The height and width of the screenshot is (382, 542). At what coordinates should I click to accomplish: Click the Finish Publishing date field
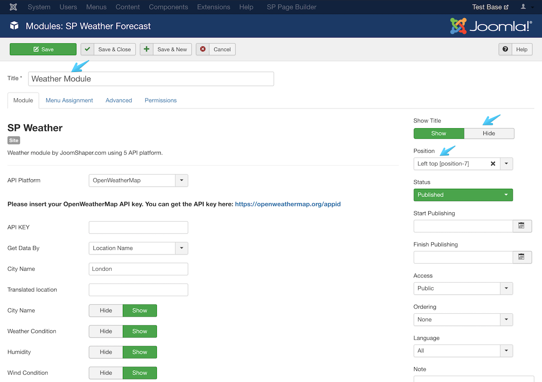(x=463, y=257)
